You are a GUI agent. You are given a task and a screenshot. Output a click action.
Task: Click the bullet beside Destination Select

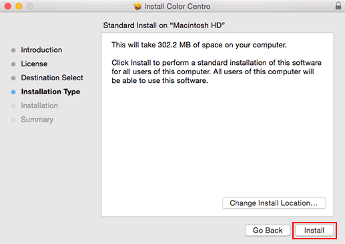[x=13, y=78]
